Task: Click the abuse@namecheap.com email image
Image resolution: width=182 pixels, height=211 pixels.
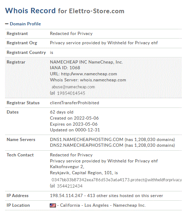Action: pyautogui.click(x=73, y=87)
